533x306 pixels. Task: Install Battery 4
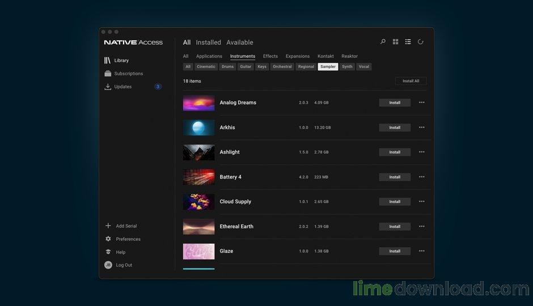coord(395,177)
